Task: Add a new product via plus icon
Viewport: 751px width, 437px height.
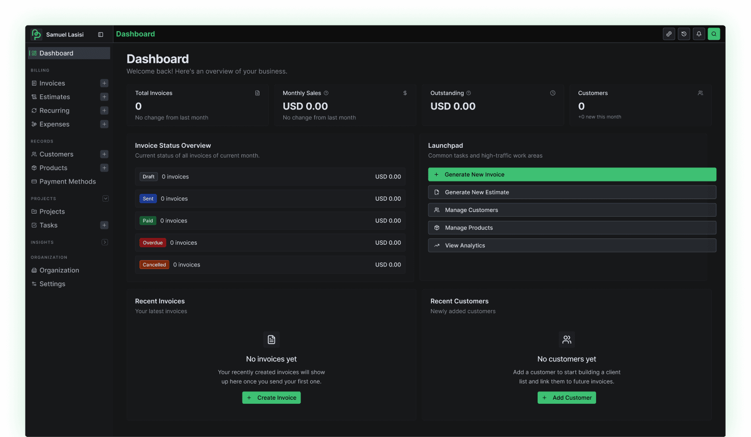Action: click(104, 168)
